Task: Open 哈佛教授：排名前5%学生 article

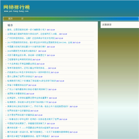Action: [x=27, y=102]
